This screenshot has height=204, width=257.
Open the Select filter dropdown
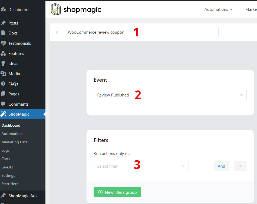tap(141, 166)
